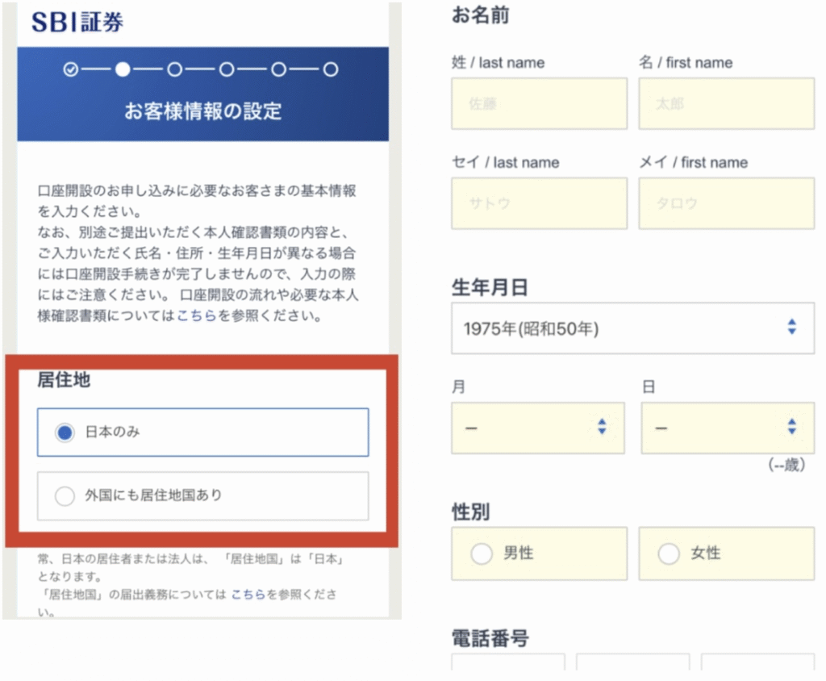Open the birth year dropdown showing 1975年
The width and height of the screenshot is (826, 681).
click(x=632, y=328)
